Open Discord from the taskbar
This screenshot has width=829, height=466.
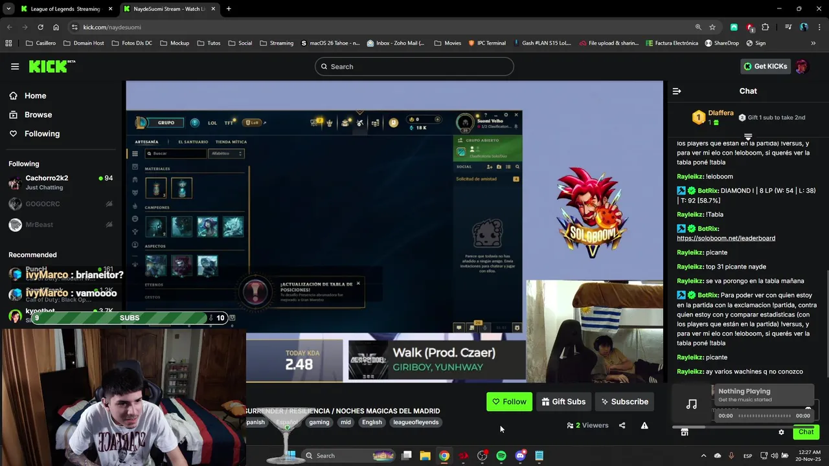[x=520, y=456]
